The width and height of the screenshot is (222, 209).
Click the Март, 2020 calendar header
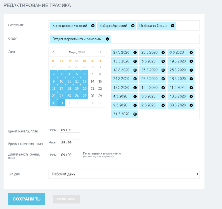coord(77,52)
